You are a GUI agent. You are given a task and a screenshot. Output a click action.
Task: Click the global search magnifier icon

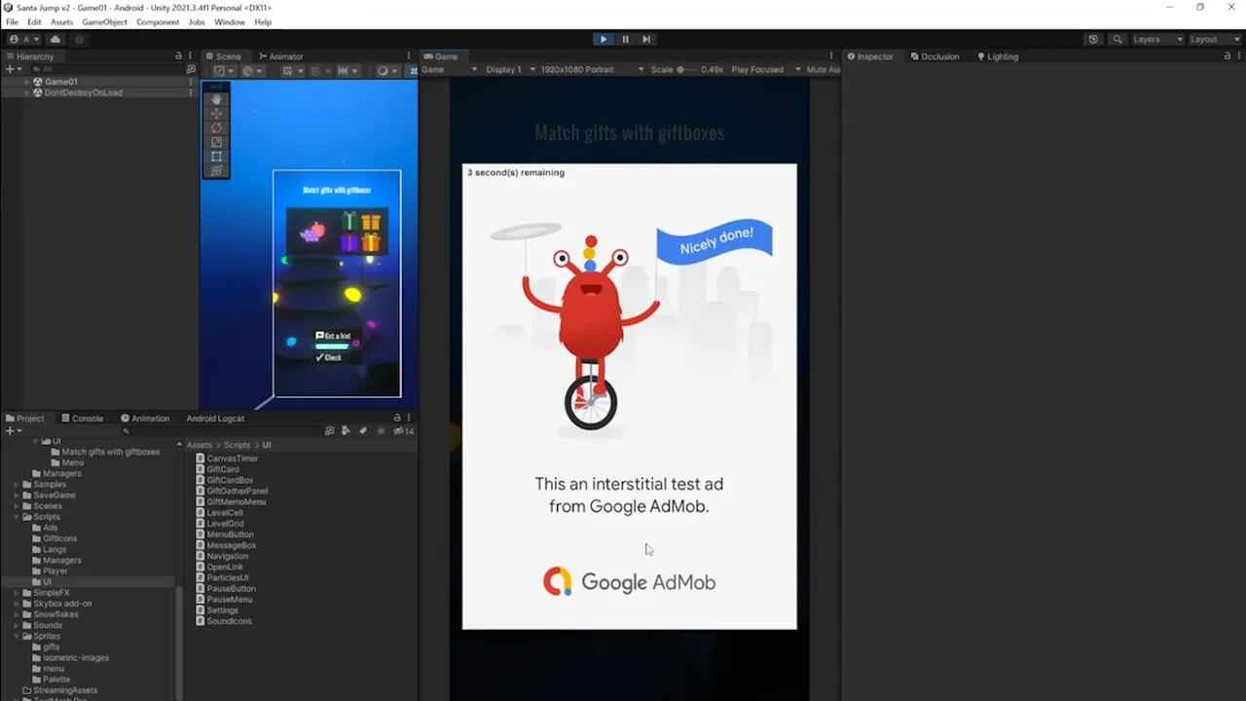1118,39
